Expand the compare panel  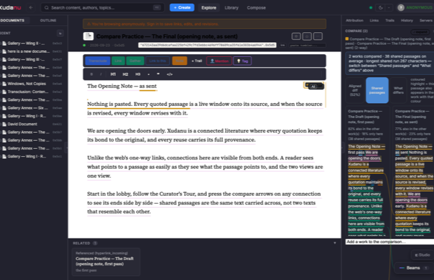tap(421, 32)
